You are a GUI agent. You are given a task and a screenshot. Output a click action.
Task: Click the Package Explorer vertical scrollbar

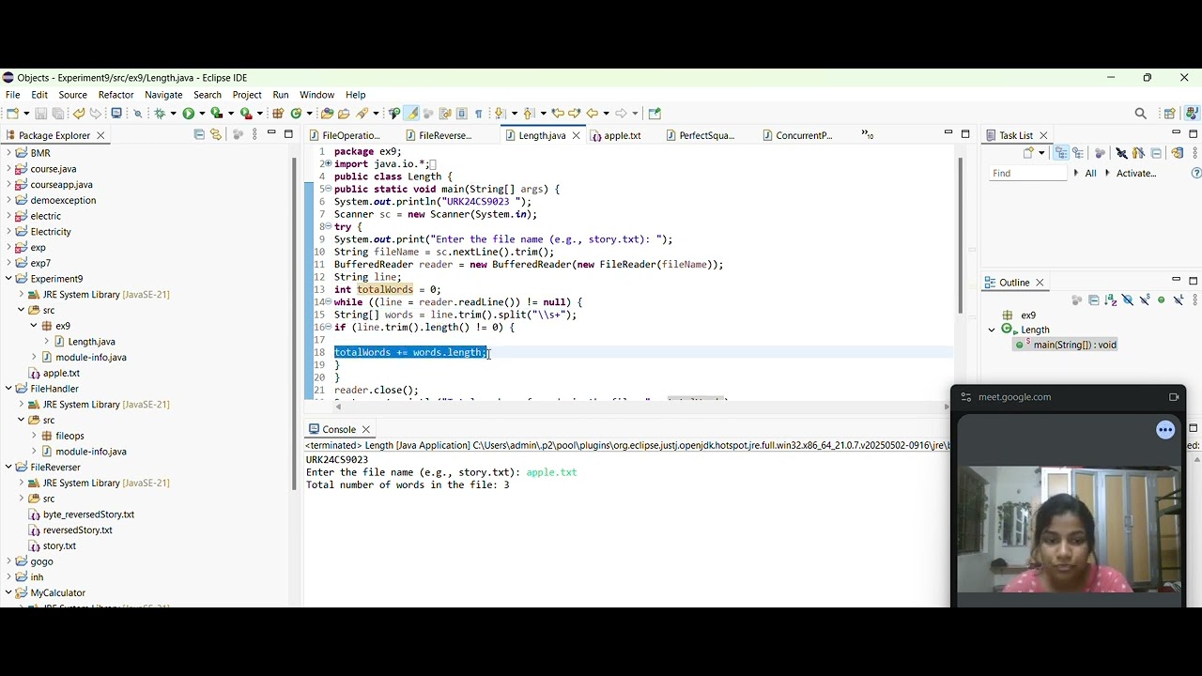click(294, 324)
